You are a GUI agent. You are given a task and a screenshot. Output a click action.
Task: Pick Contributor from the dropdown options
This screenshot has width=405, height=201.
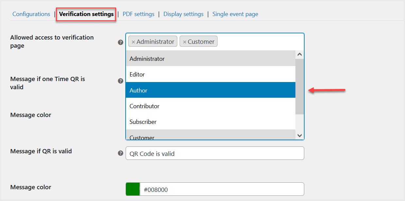(210, 106)
